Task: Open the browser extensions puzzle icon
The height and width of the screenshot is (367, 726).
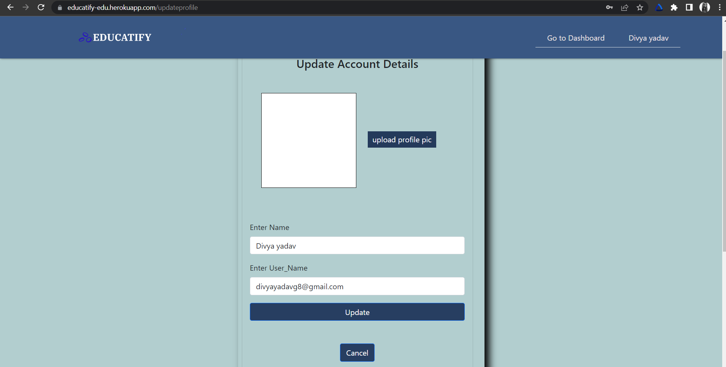Action: (674, 7)
